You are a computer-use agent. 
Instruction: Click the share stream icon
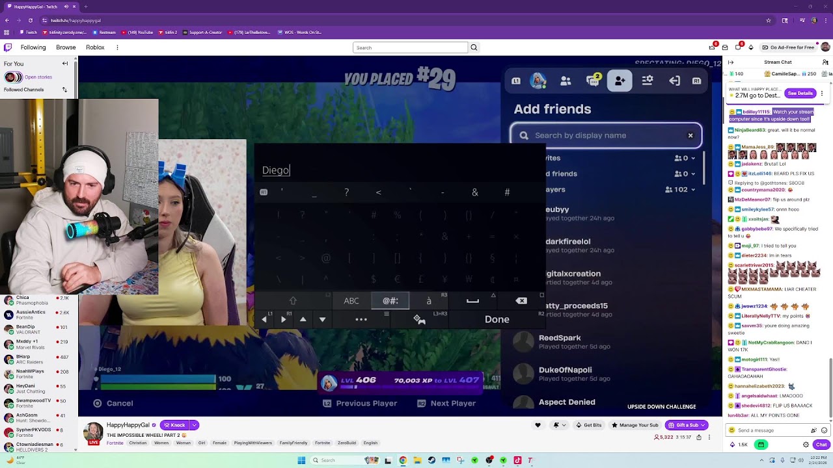coord(699,437)
